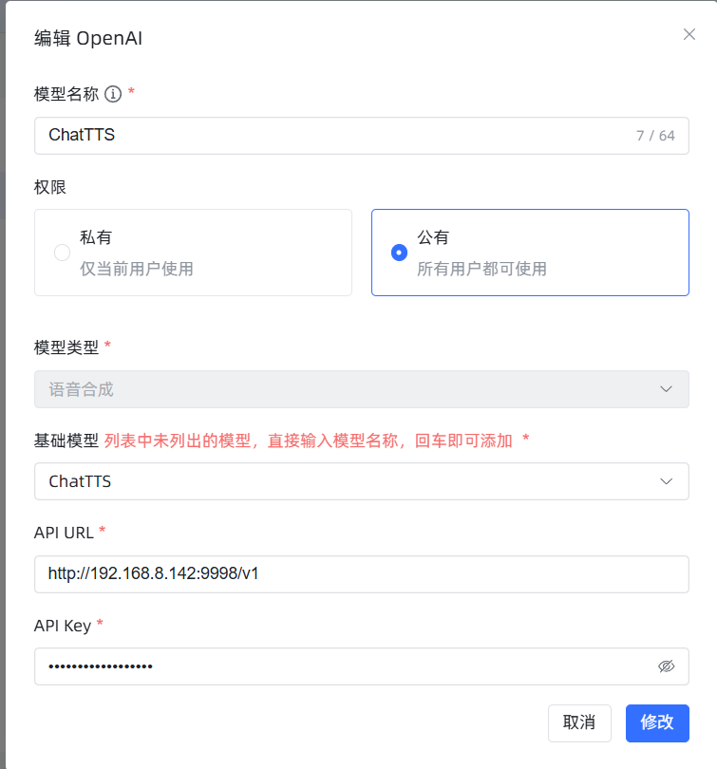
Task: Select the 公有 permission radio button
Action: [399, 253]
